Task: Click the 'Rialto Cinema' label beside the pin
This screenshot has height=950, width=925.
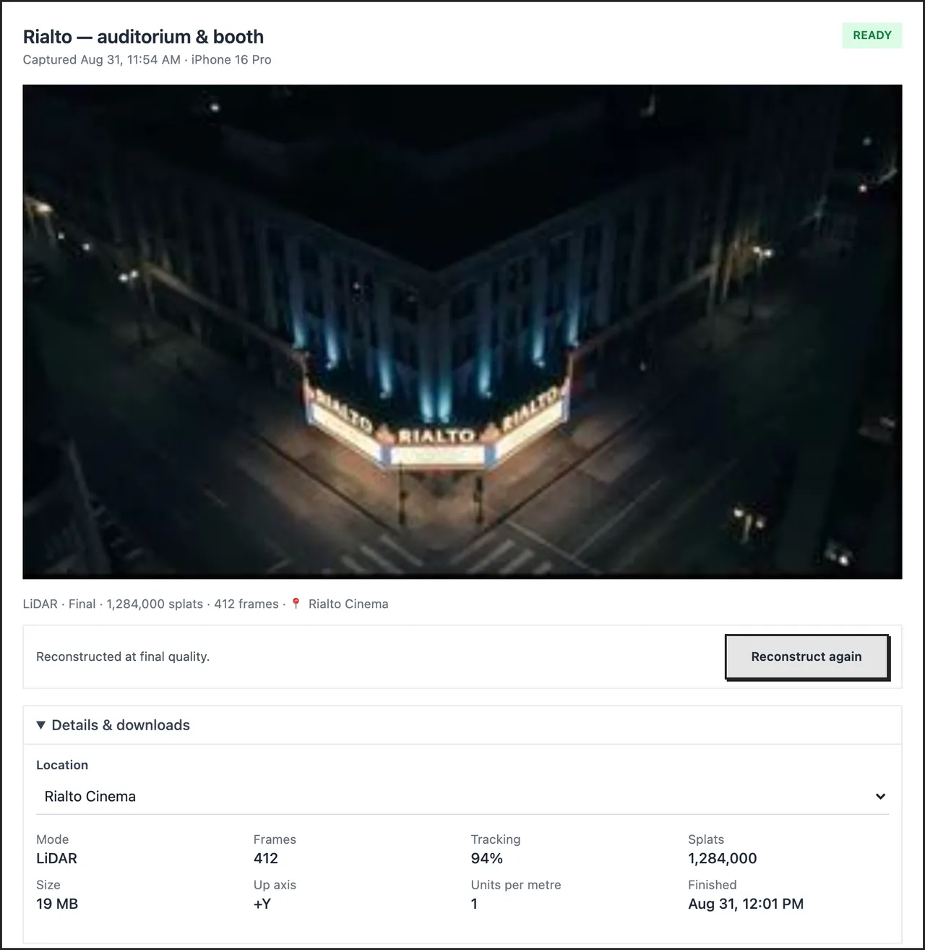Action: (348, 604)
